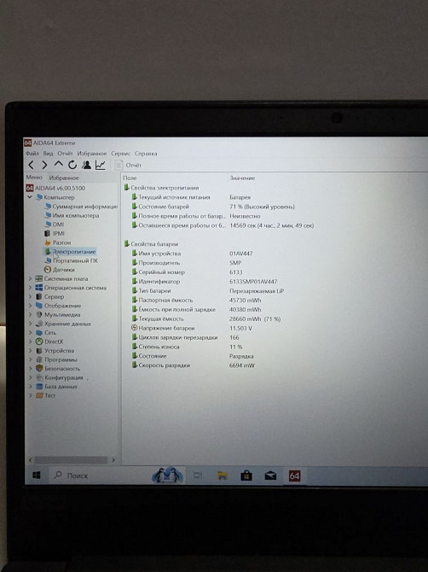Open the Справка menu
This screenshot has height=572, width=428.
pyautogui.click(x=146, y=153)
